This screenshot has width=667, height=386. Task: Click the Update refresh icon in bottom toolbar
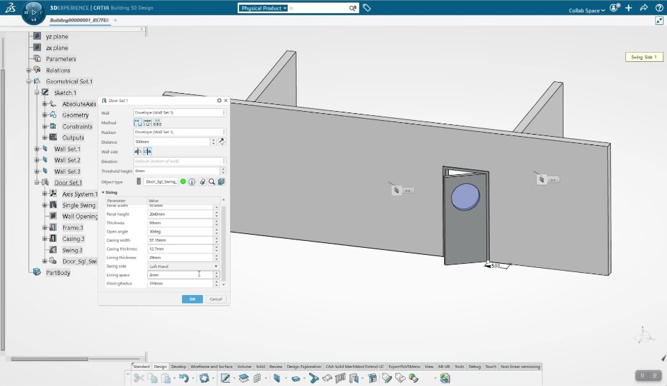(204, 378)
